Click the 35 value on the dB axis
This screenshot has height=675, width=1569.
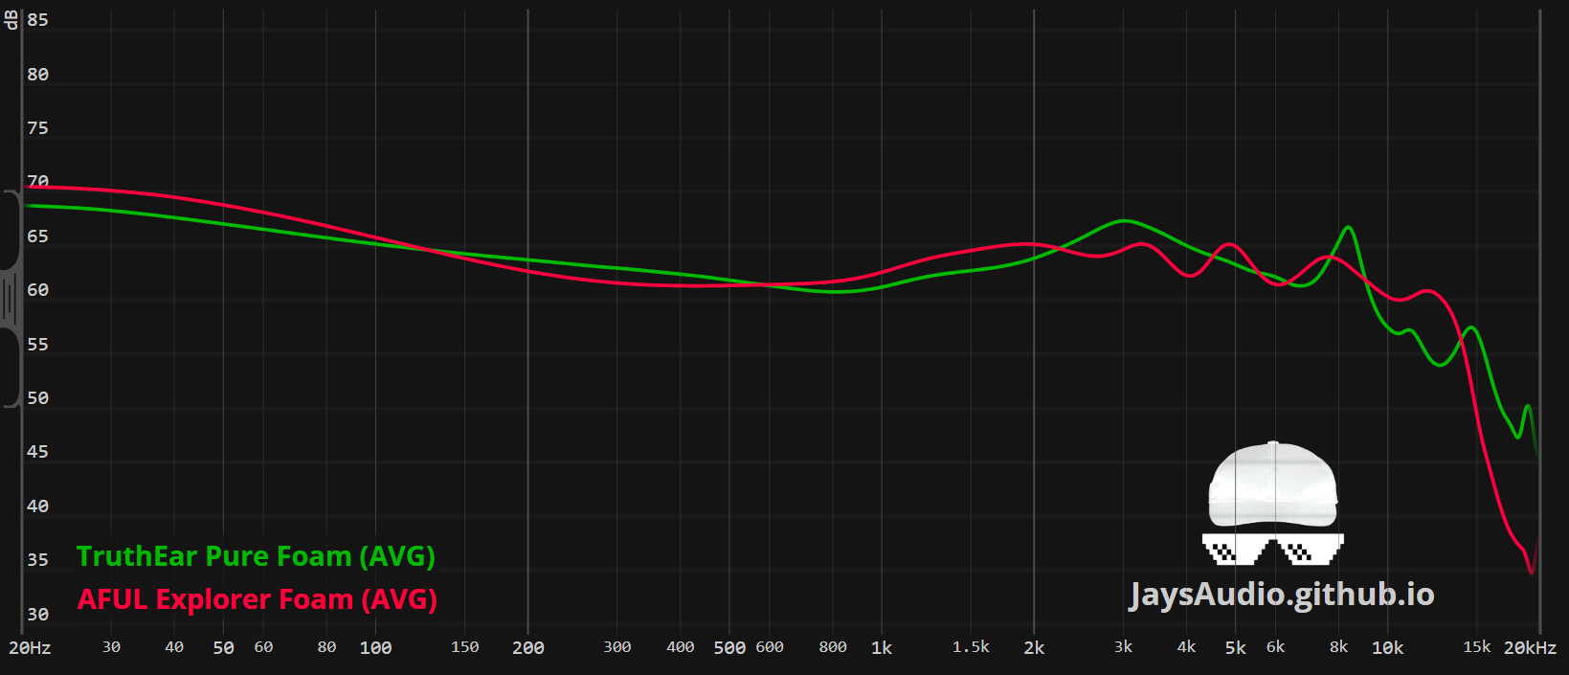pos(37,560)
